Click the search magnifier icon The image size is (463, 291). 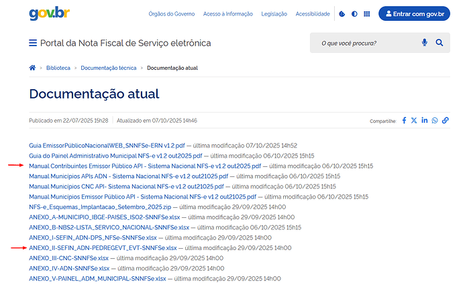[440, 43]
